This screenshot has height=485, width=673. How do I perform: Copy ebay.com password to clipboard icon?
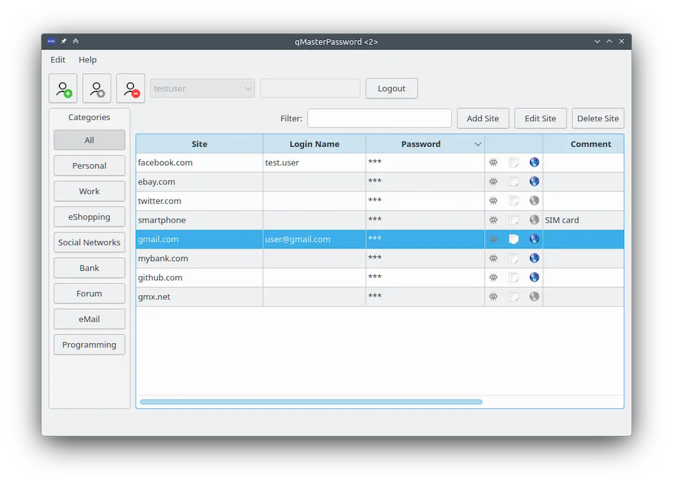tap(514, 182)
